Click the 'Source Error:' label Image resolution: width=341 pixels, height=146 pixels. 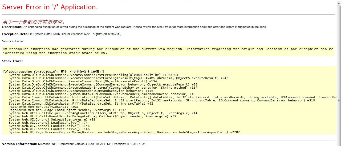[x=13, y=41]
